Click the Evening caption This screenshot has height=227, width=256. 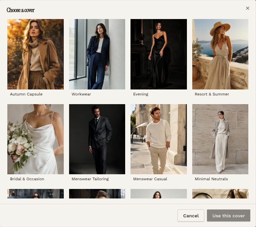pos(141,94)
